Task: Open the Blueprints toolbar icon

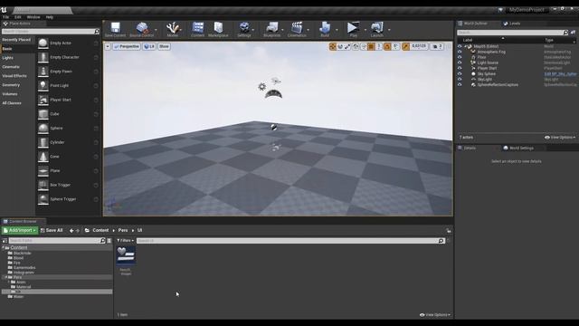Action: [272, 30]
